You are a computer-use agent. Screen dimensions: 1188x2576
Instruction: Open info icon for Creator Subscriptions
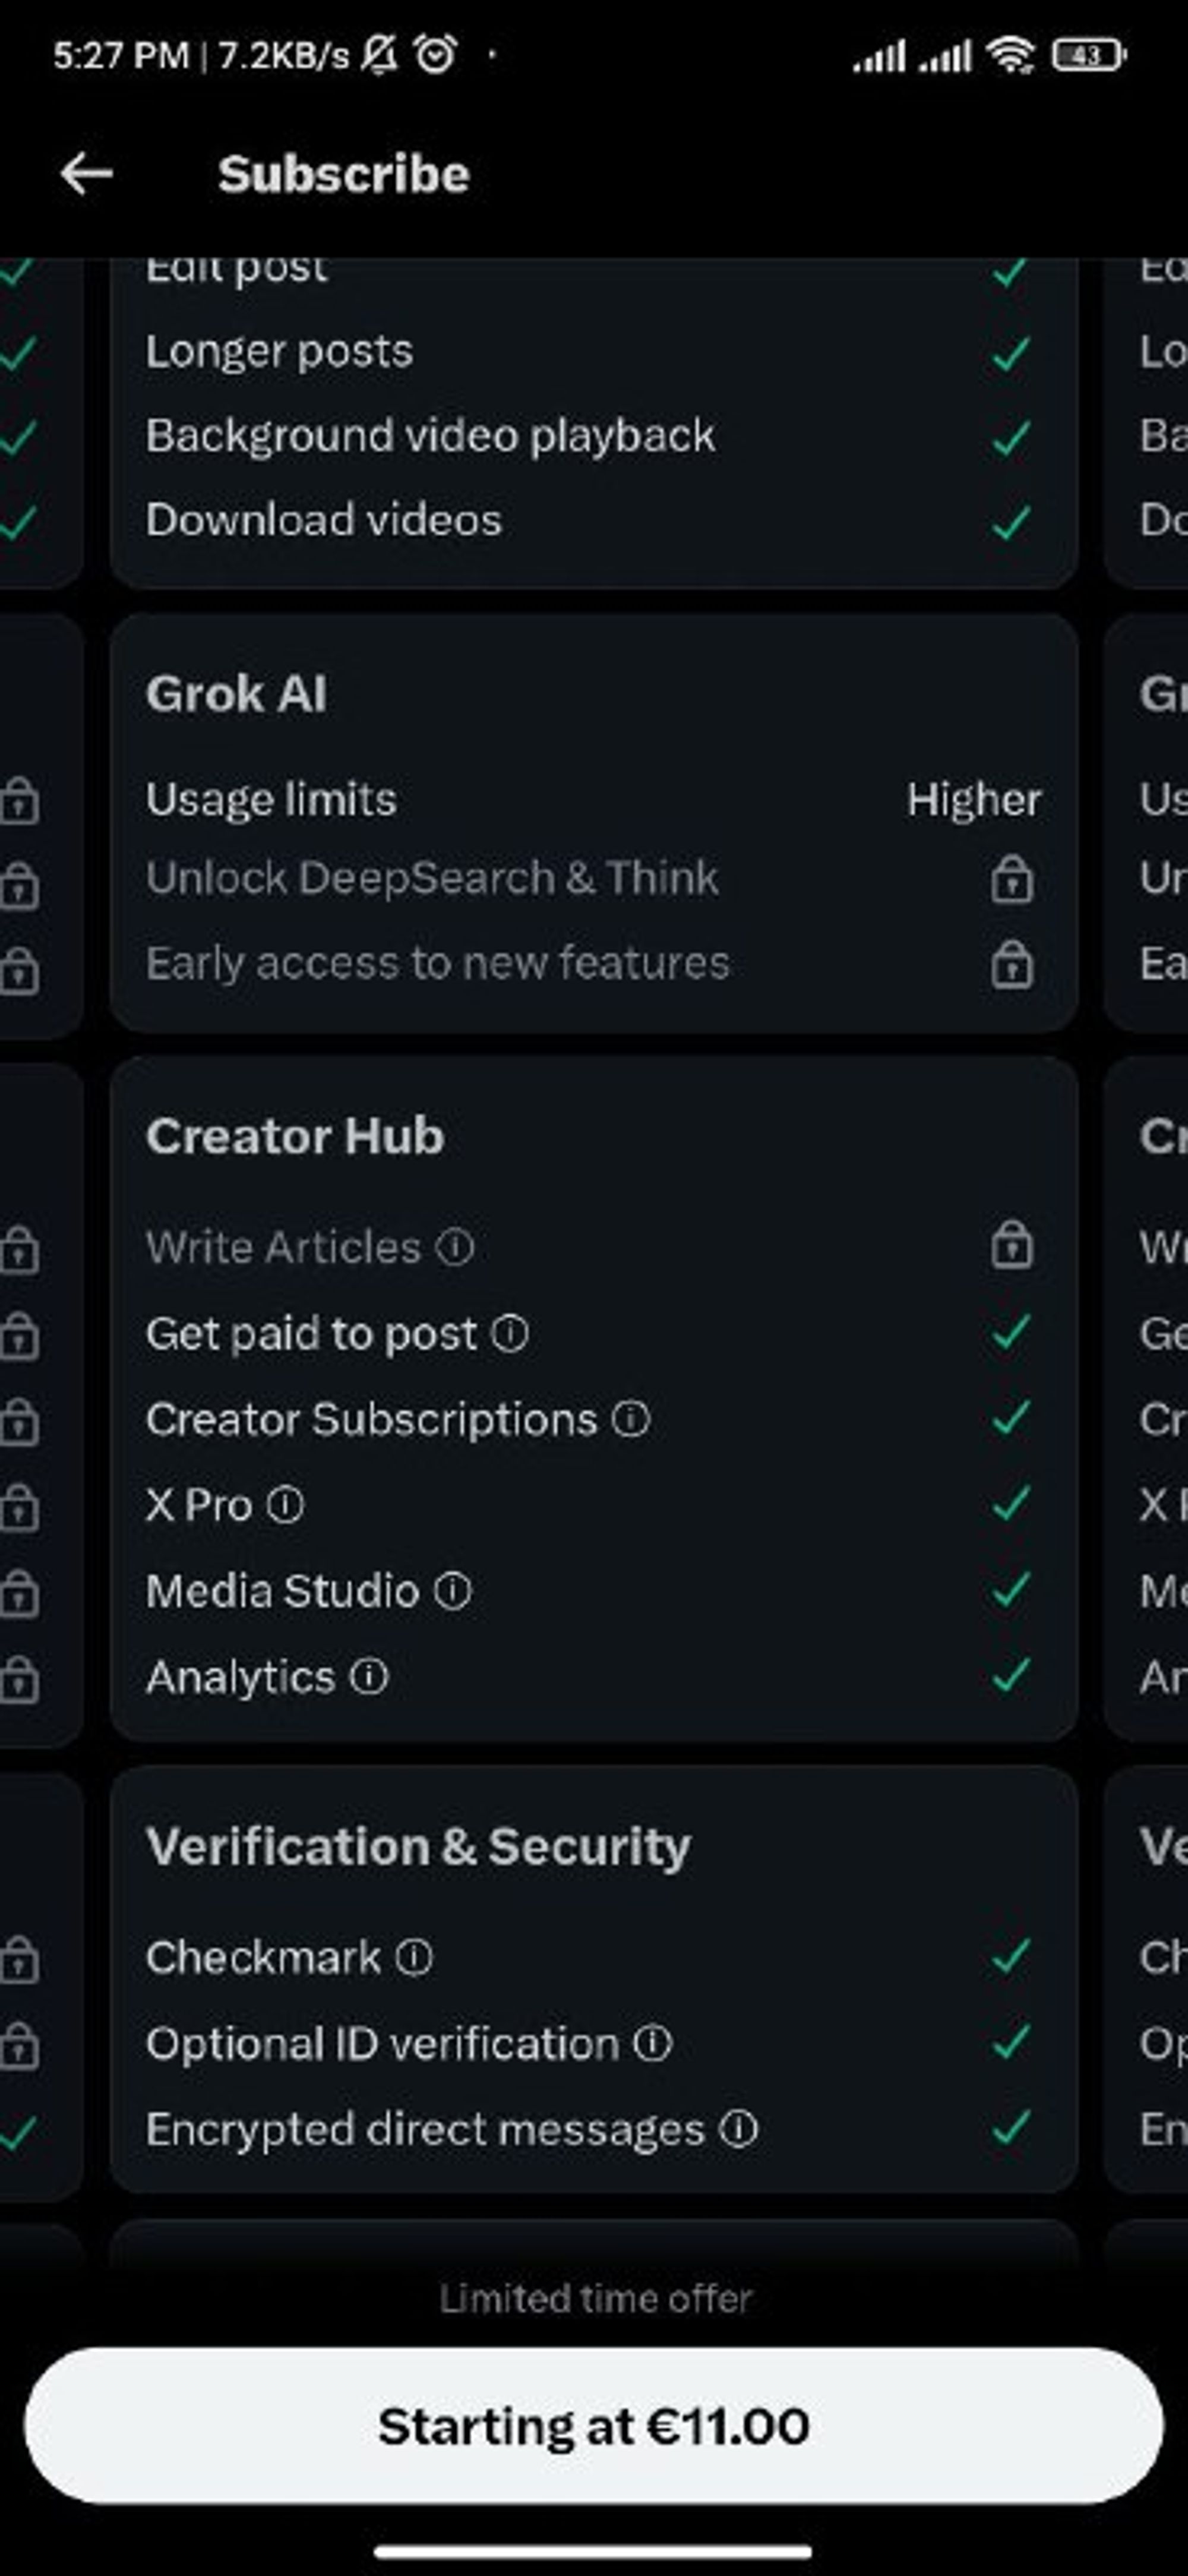[x=631, y=1418]
